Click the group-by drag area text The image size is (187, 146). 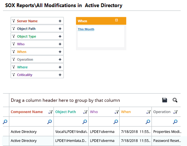click(x=65, y=100)
